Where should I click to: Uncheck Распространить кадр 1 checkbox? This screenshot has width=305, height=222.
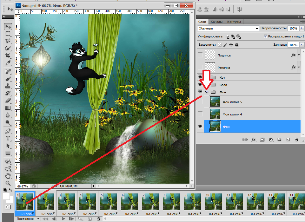click(x=265, y=36)
